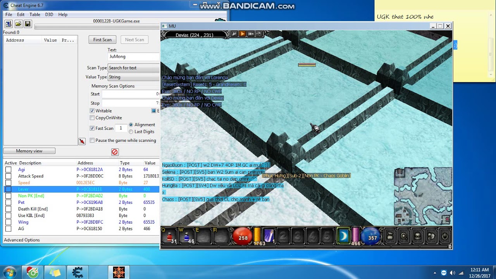Enable Pause the game while scanning
Image resolution: width=496 pixels, height=279 pixels.
92,140
